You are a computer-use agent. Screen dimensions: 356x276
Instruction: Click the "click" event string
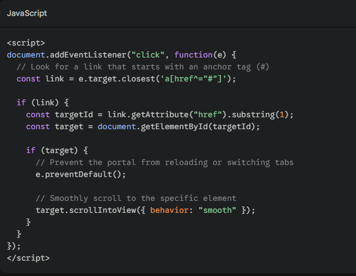[x=148, y=55]
